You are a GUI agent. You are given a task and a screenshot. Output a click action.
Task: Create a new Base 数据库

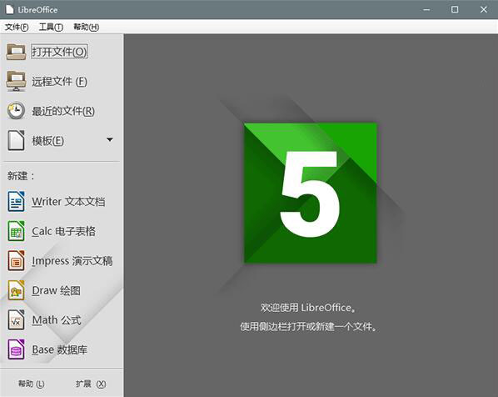pos(59,349)
